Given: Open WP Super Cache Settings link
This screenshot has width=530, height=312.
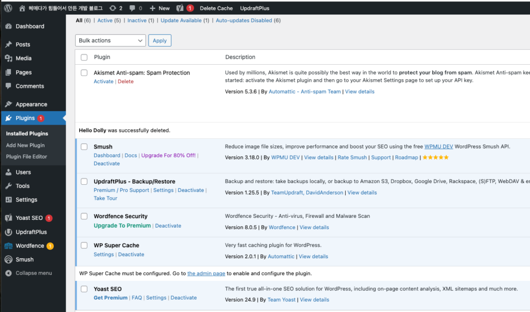Looking at the screenshot, I should pyautogui.click(x=104, y=254).
